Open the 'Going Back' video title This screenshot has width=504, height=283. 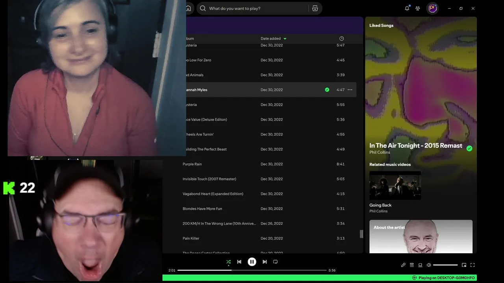point(380,205)
